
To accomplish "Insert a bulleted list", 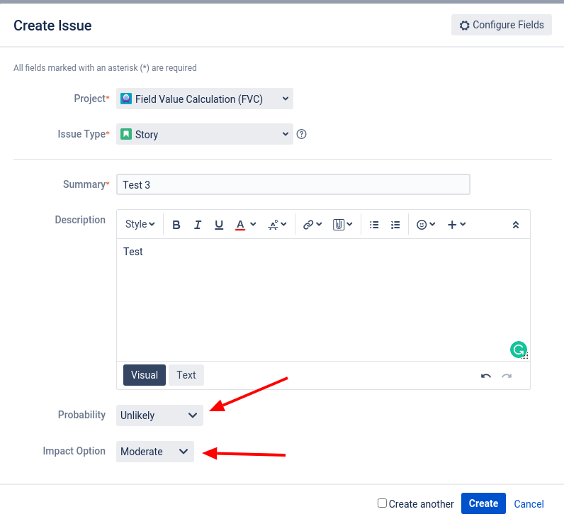I will pos(374,225).
